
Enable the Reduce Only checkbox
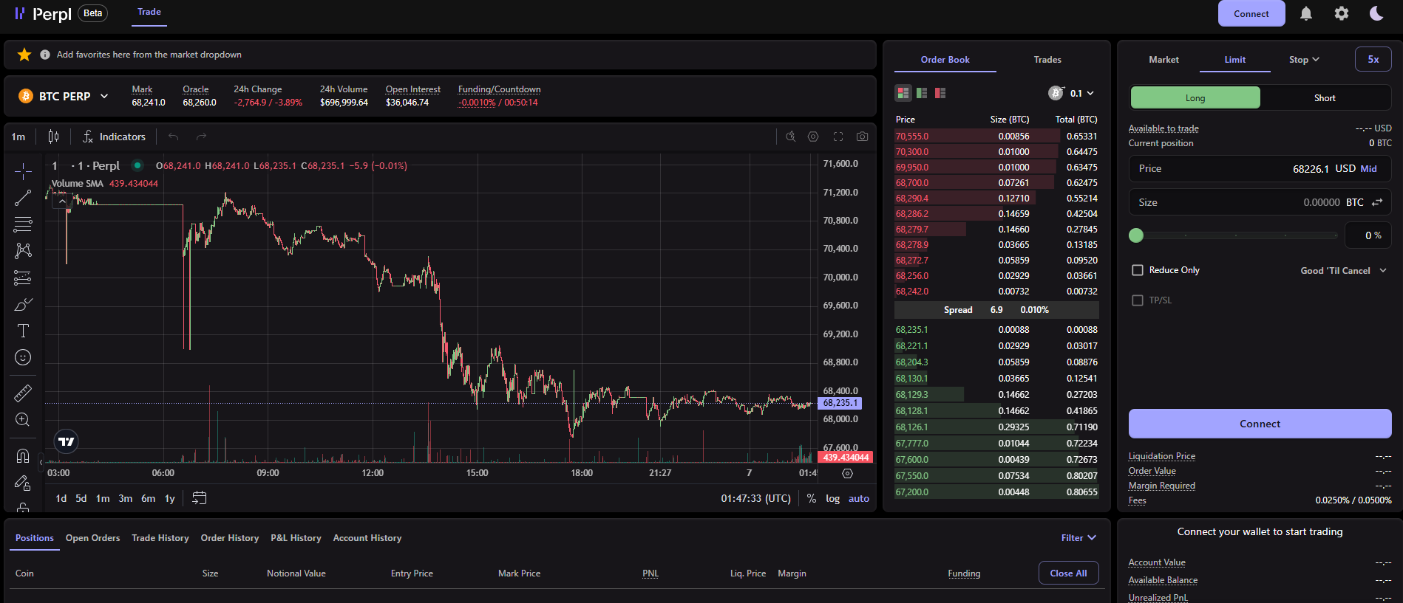coord(1138,270)
